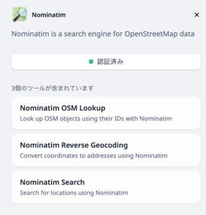Click the search engine description sentence
The height and width of the screenshot is (215, 206).
(x=103, y=34)
